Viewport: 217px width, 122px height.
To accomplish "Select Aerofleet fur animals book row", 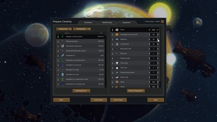I will click(80, 60).
